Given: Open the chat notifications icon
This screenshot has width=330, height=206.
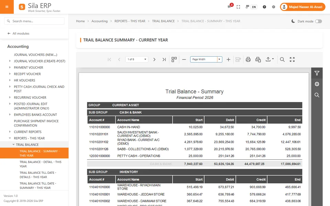Looking at the screenshot, I should pos(229,7).
